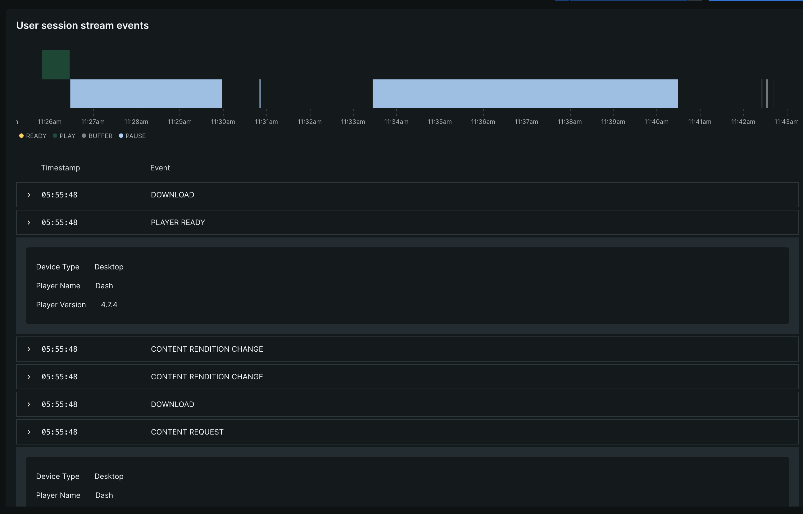Expand the first CONTENT RENDITION CHANGE chevron
Image resolution: width=803 pixels, height=514 pixels.
click(x=29, y=349)
